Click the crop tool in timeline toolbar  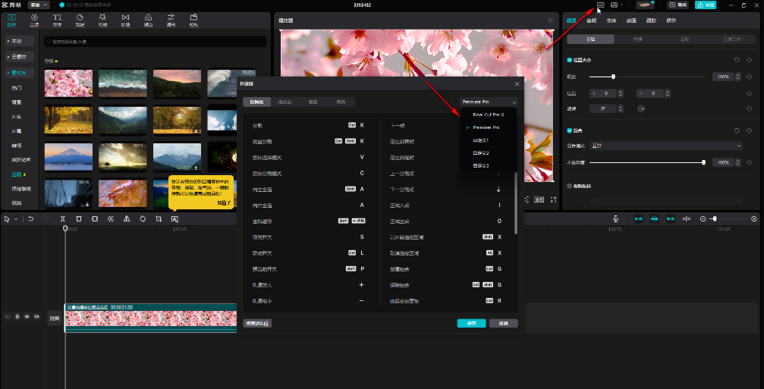click(159, 218)
